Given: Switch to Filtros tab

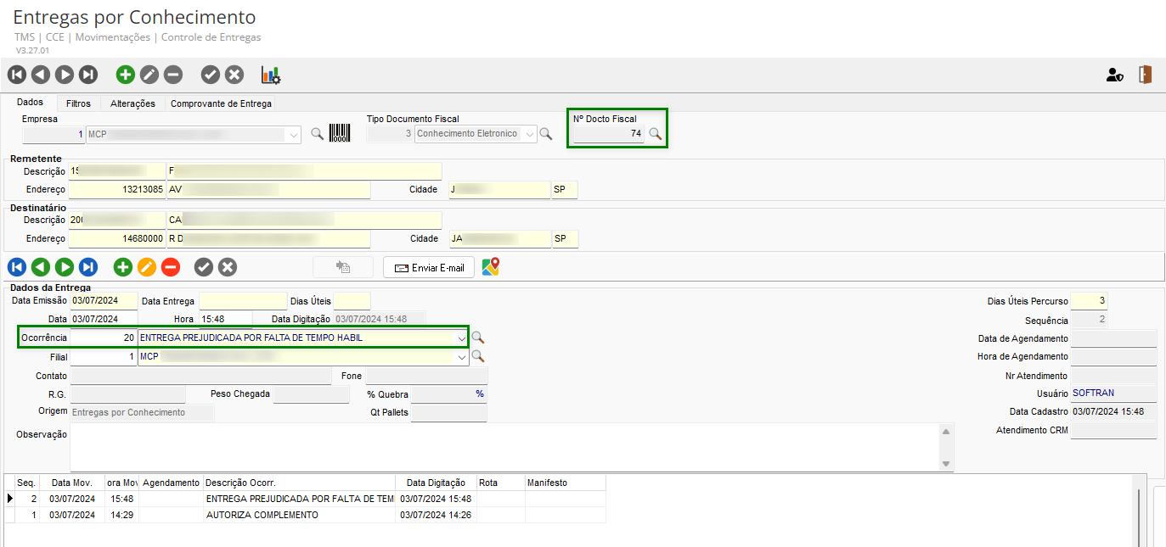Looking at the screenshot, I should (78, 103).
